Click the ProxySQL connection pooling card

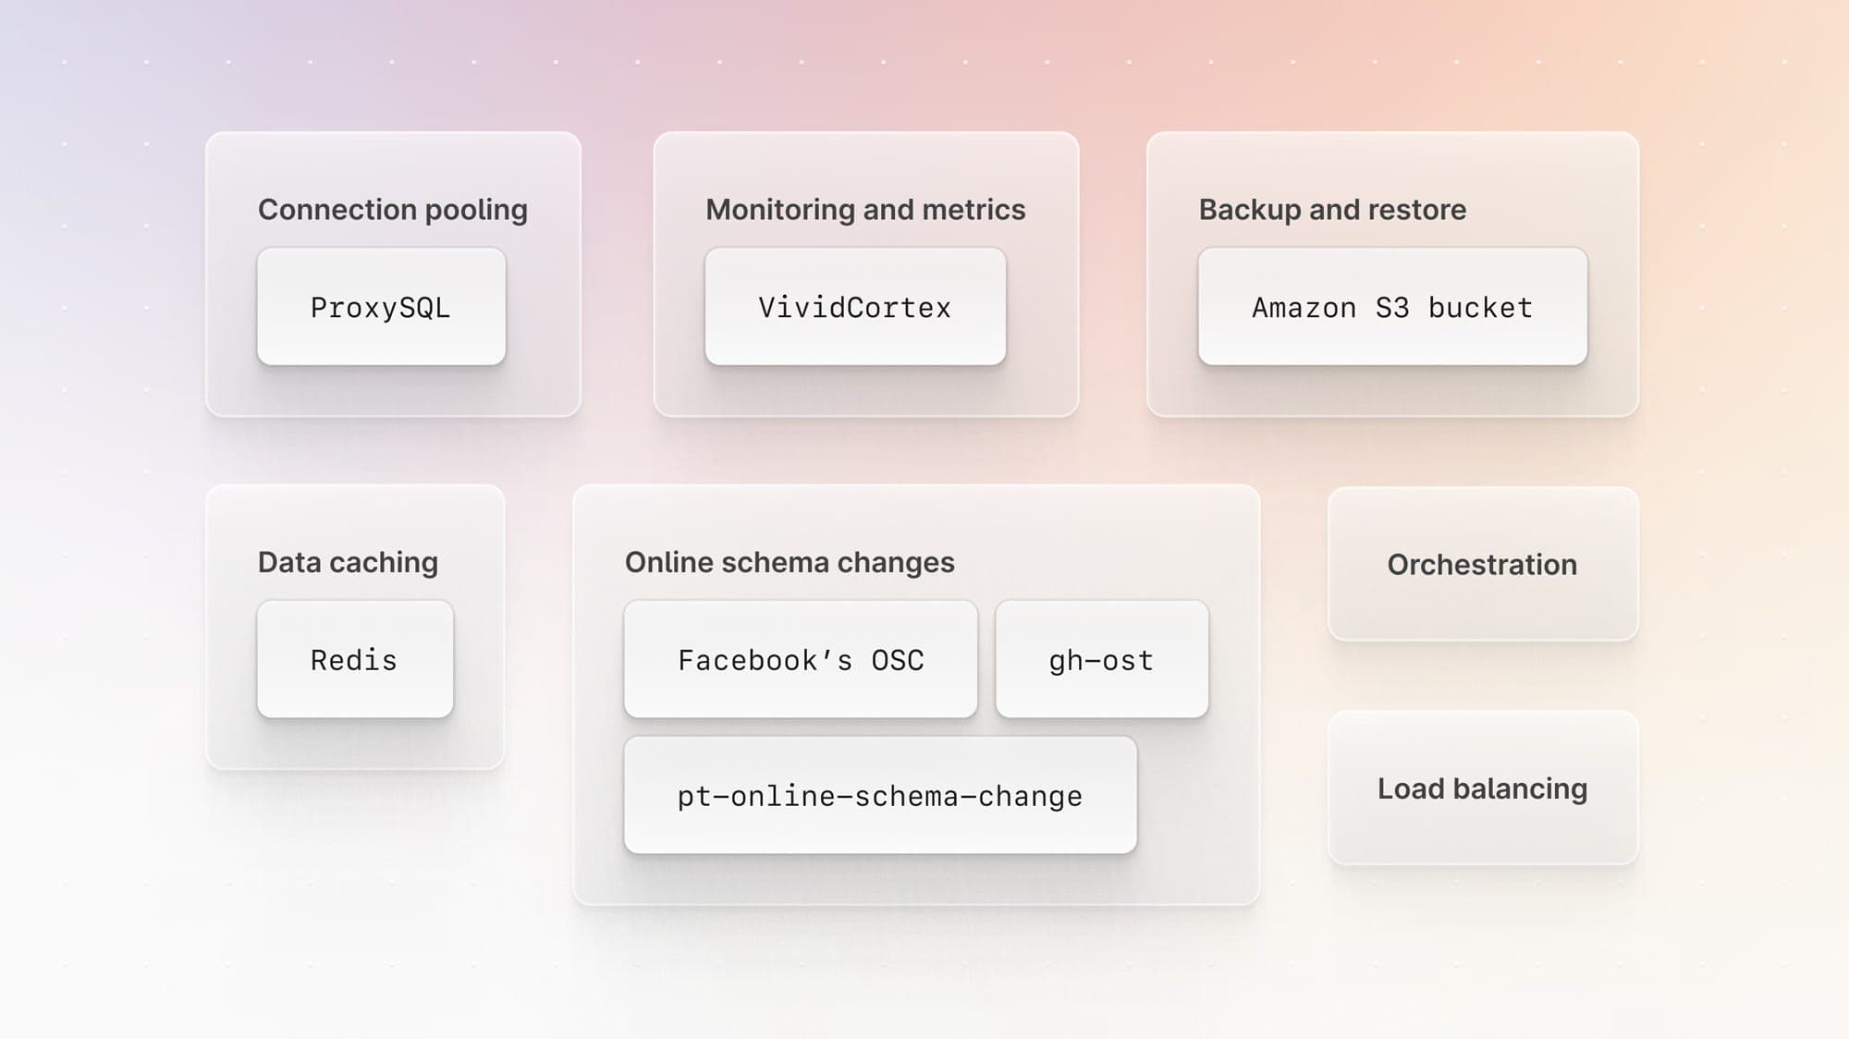point(381,306)
